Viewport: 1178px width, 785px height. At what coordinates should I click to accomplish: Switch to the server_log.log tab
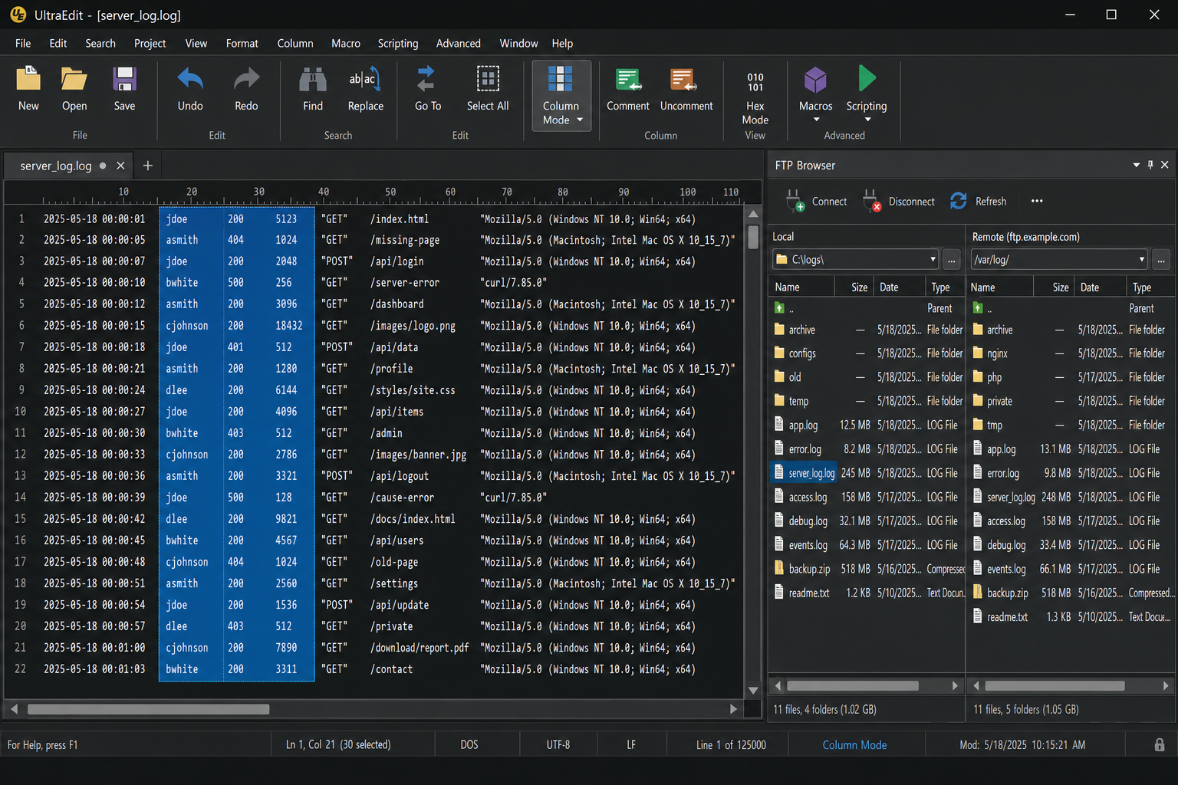click(x=56, y=166)
